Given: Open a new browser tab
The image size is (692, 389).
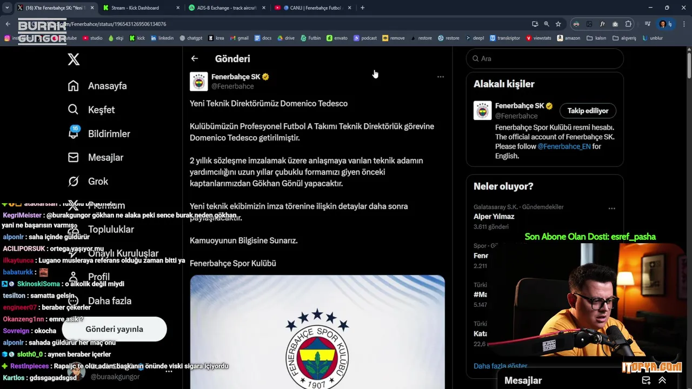Looking at the screenshot, I should pos(362,8).
